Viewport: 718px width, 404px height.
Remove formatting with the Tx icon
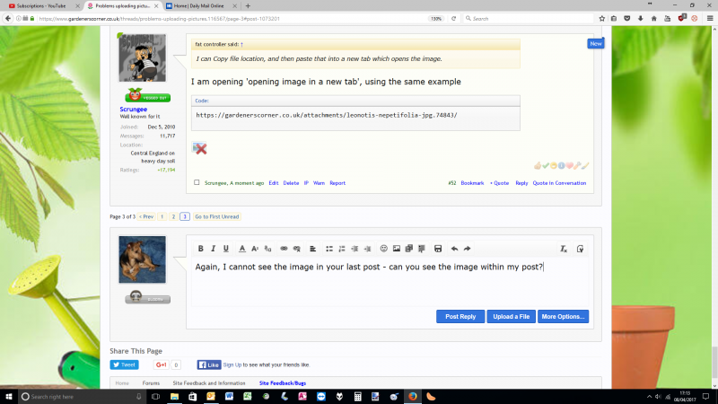pos(564,249)
